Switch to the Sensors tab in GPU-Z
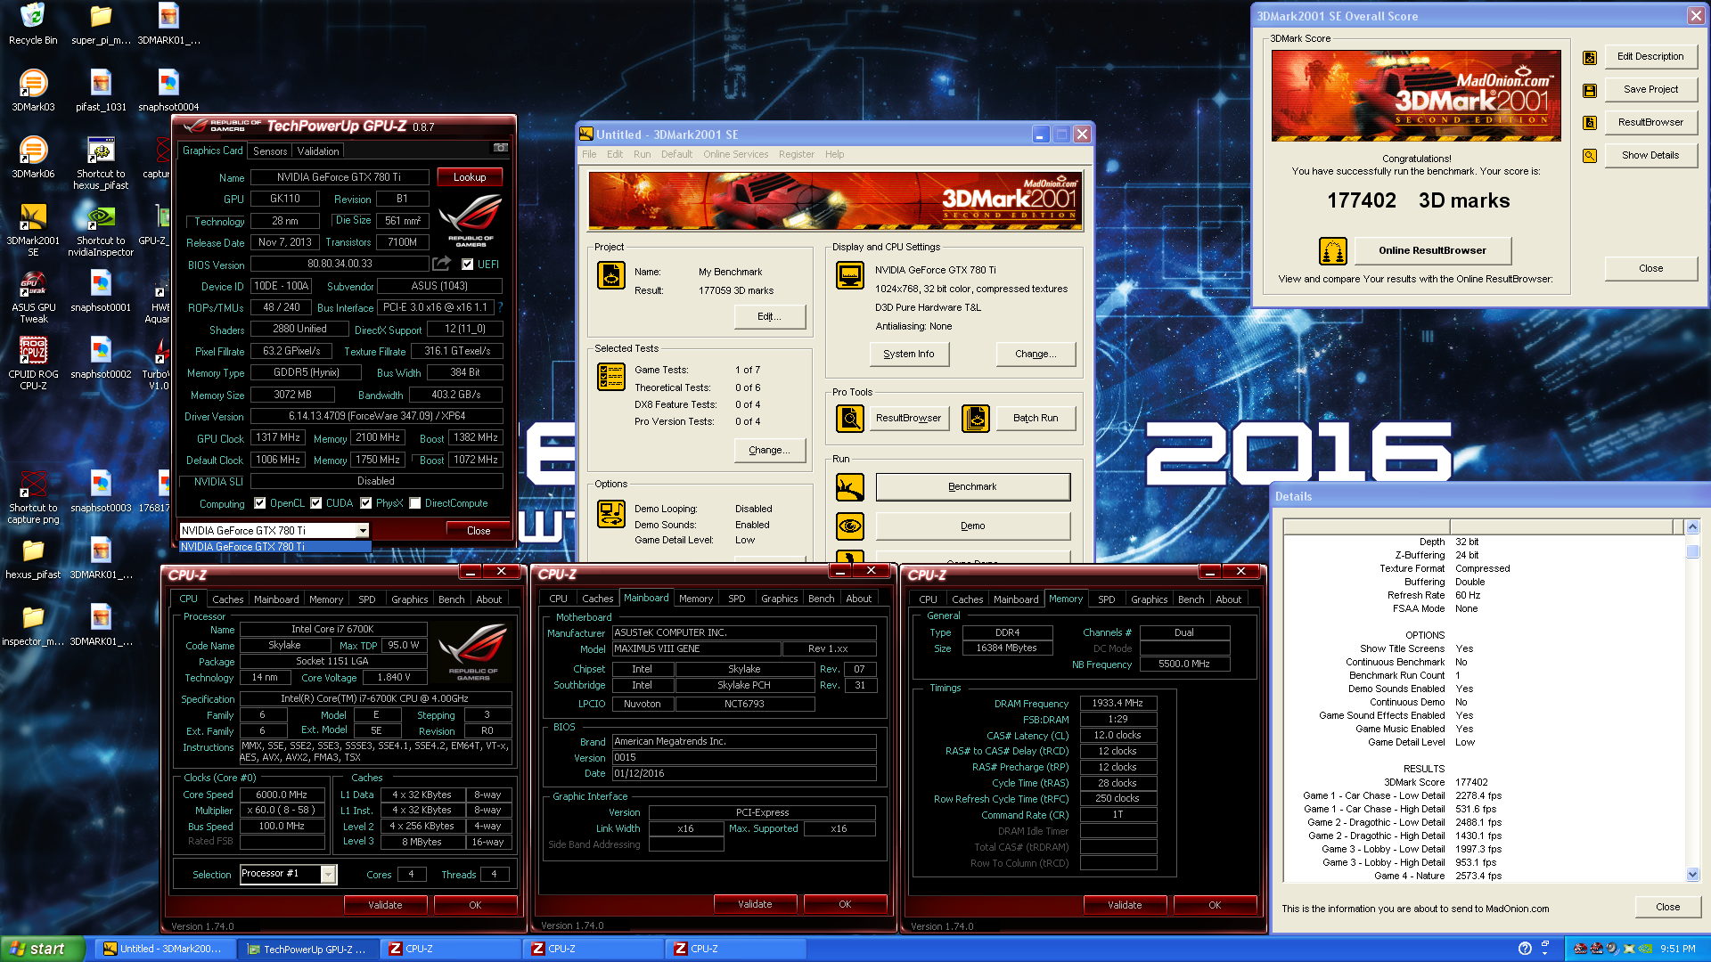1711x962 pixels. (x=270, y=151)
